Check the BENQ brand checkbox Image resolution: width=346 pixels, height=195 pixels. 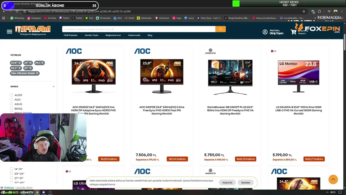(11, 108)
